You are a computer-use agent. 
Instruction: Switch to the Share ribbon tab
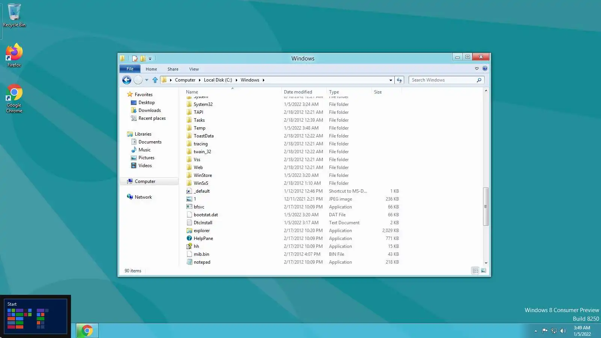(x=173, y=69)
